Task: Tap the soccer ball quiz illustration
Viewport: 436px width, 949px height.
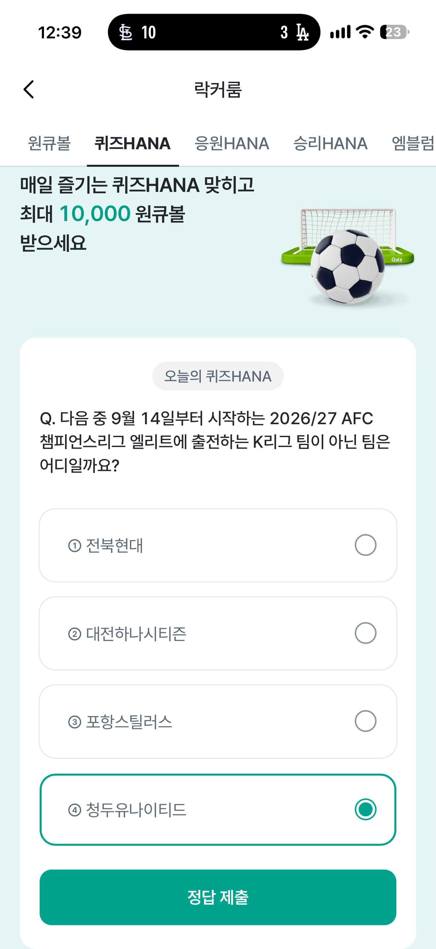Action: pyautogui.click(x=348, y=257)
